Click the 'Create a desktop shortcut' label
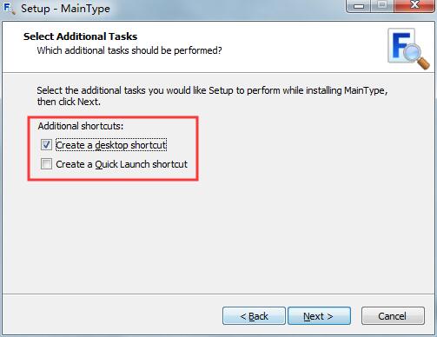This screenshot has width=437, height=337. coord(111,145)
